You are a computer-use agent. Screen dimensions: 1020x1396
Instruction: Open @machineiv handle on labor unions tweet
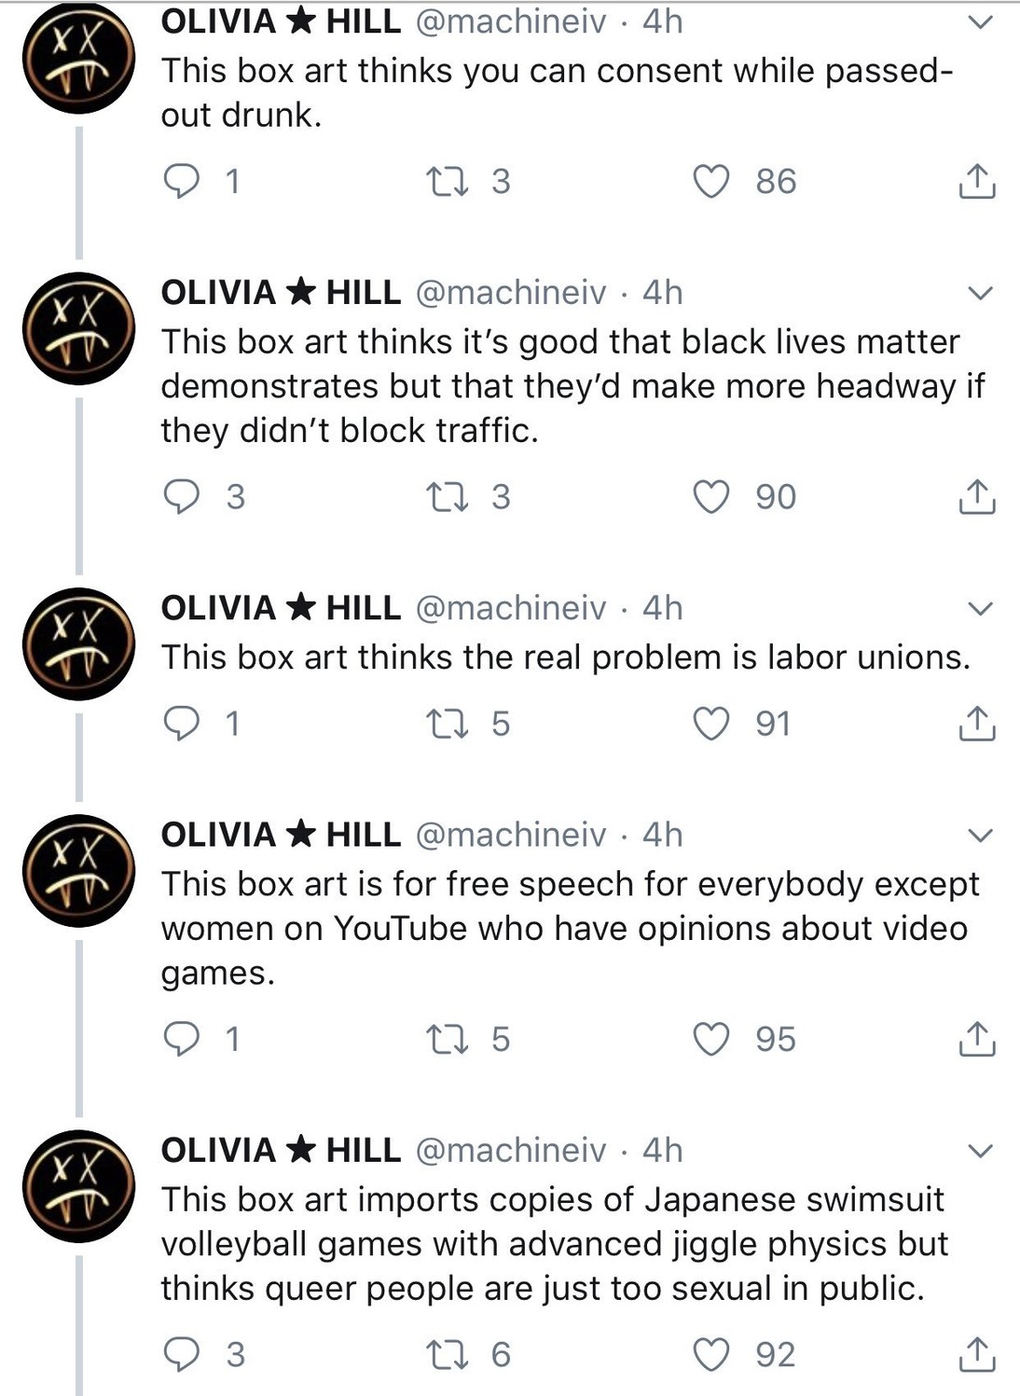(510, 608)
